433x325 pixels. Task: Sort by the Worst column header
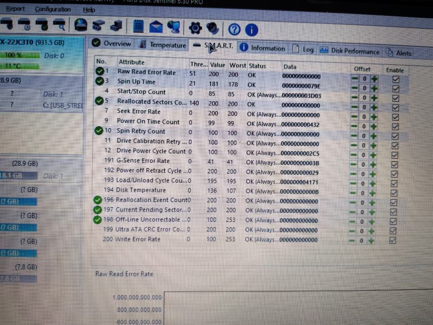(237, 65)
